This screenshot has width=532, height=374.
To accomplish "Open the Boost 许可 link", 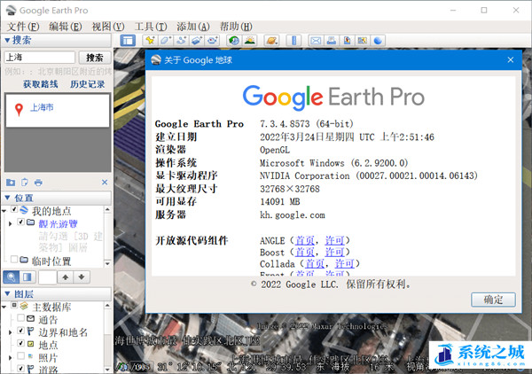I will (x=334, y=252).
